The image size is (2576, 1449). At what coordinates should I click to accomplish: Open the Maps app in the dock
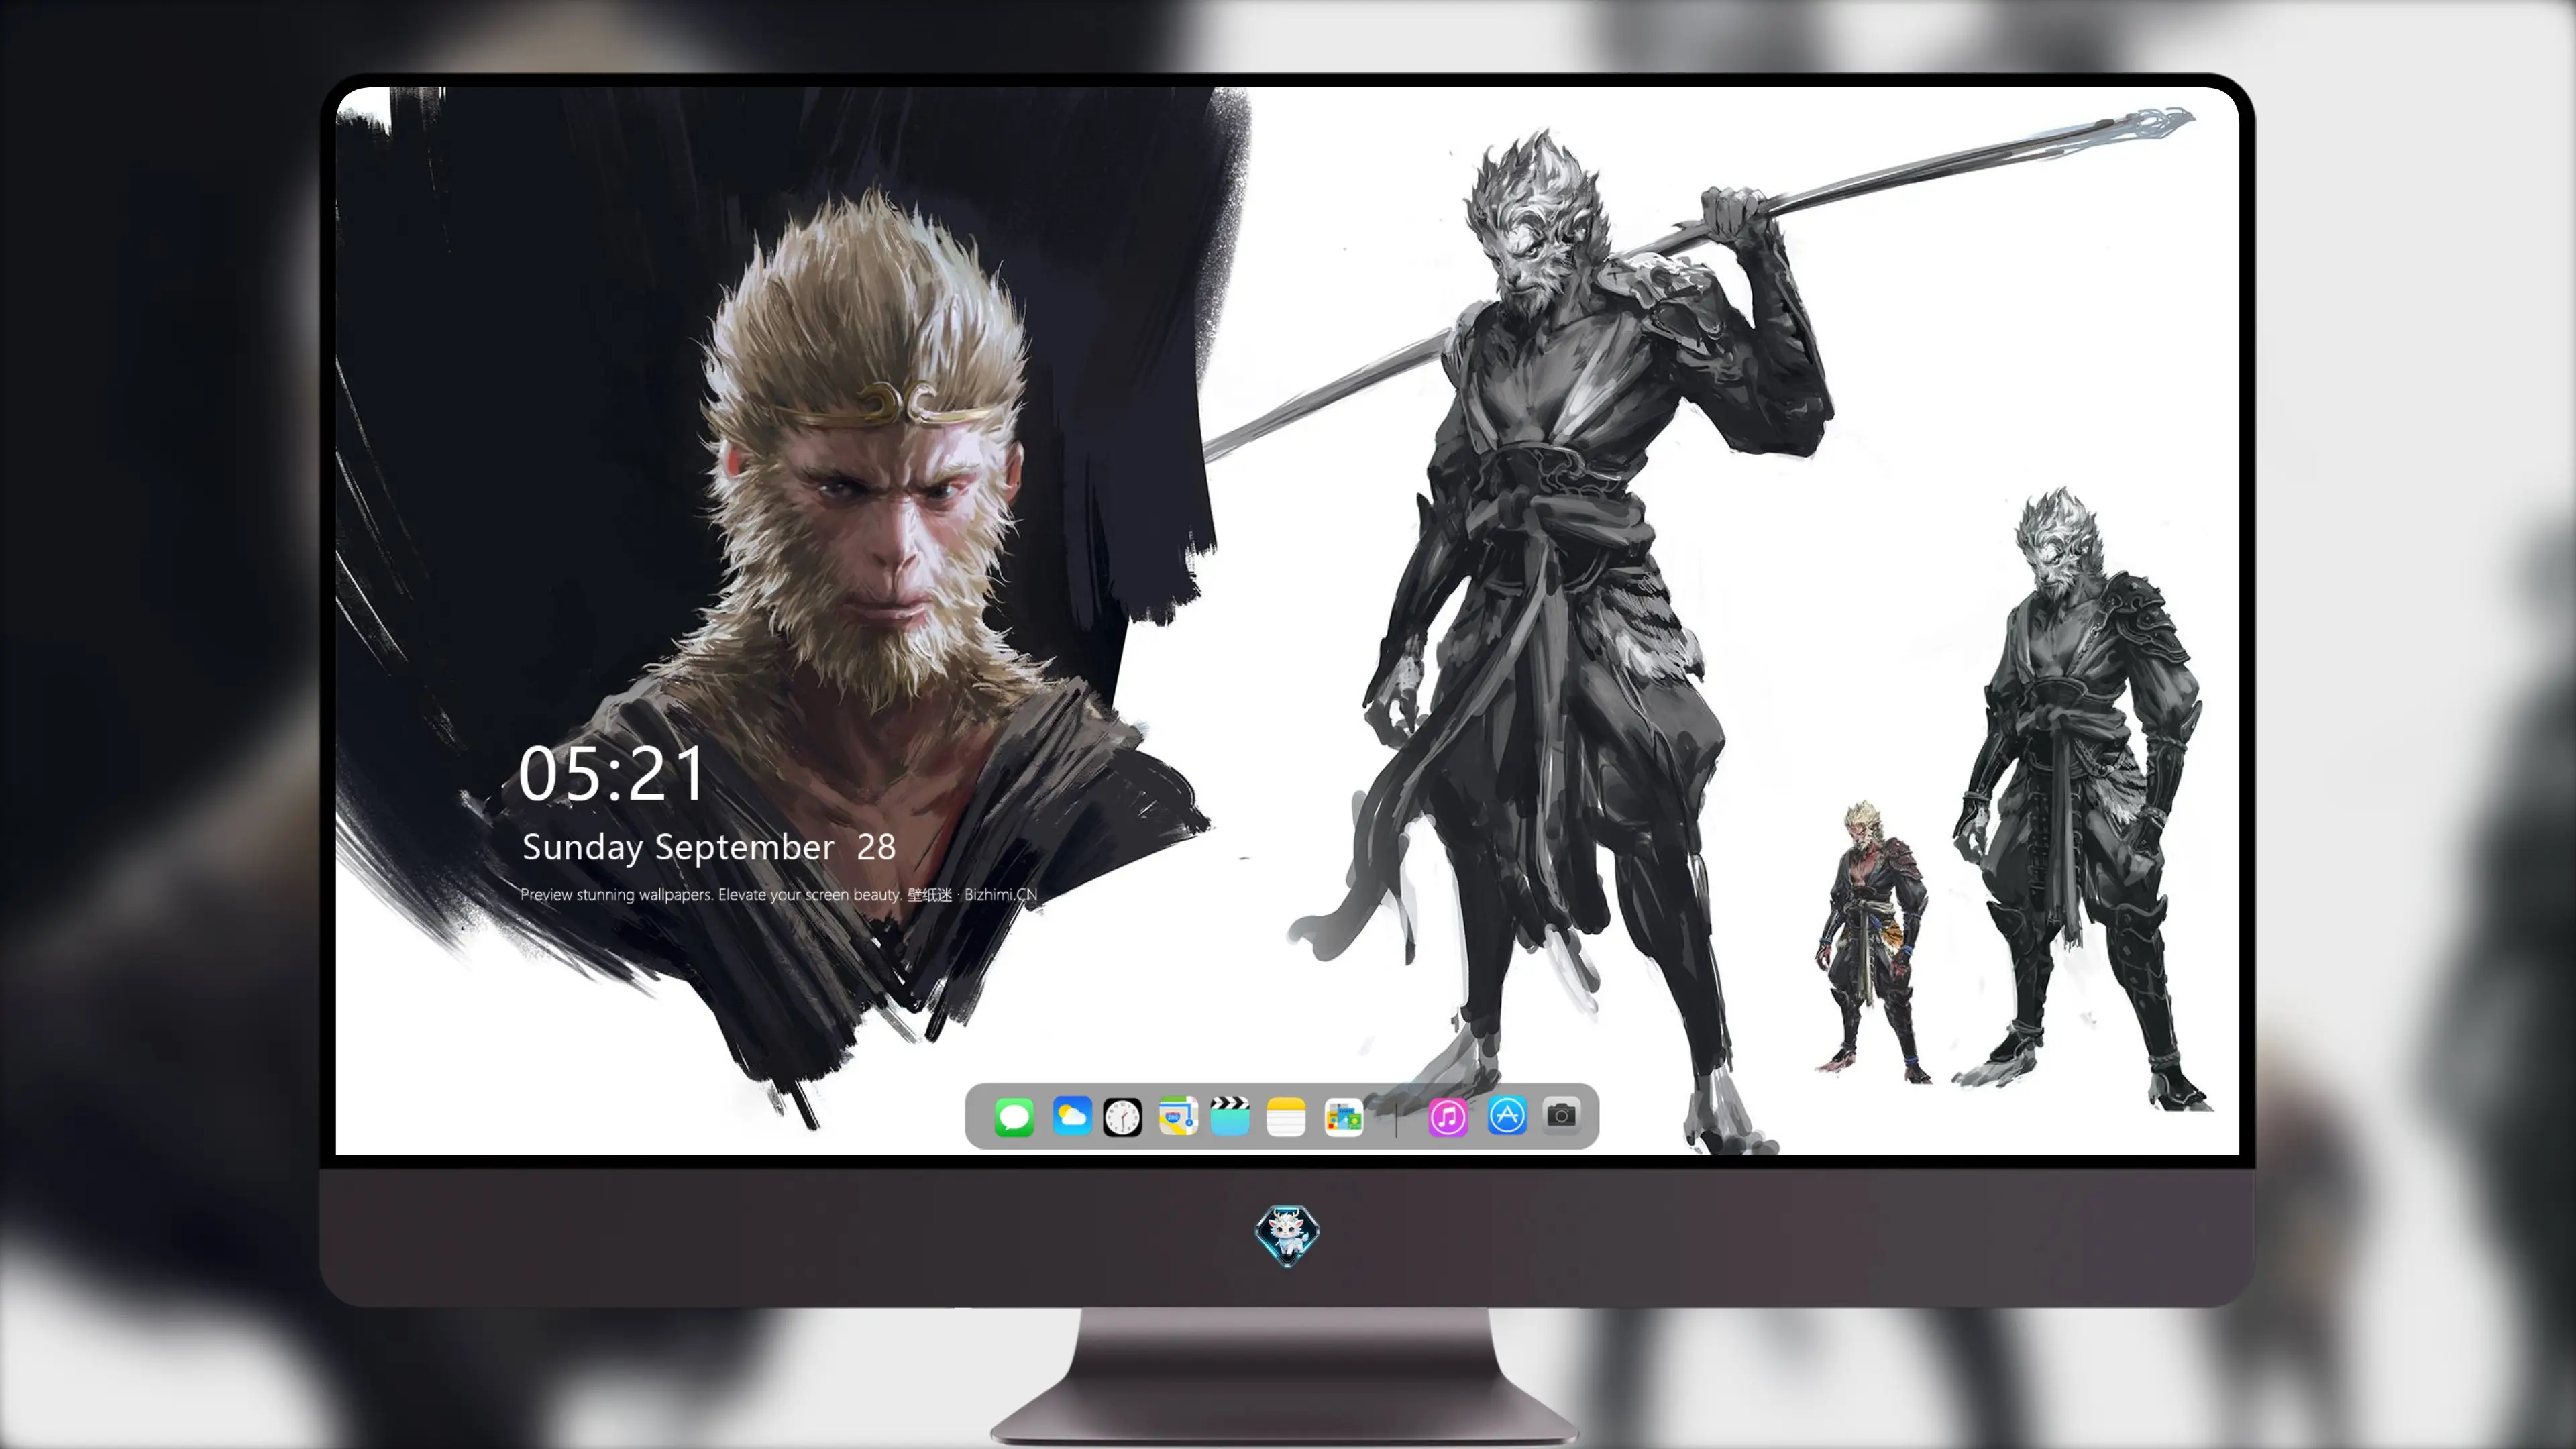[x=1178, y=1116]
